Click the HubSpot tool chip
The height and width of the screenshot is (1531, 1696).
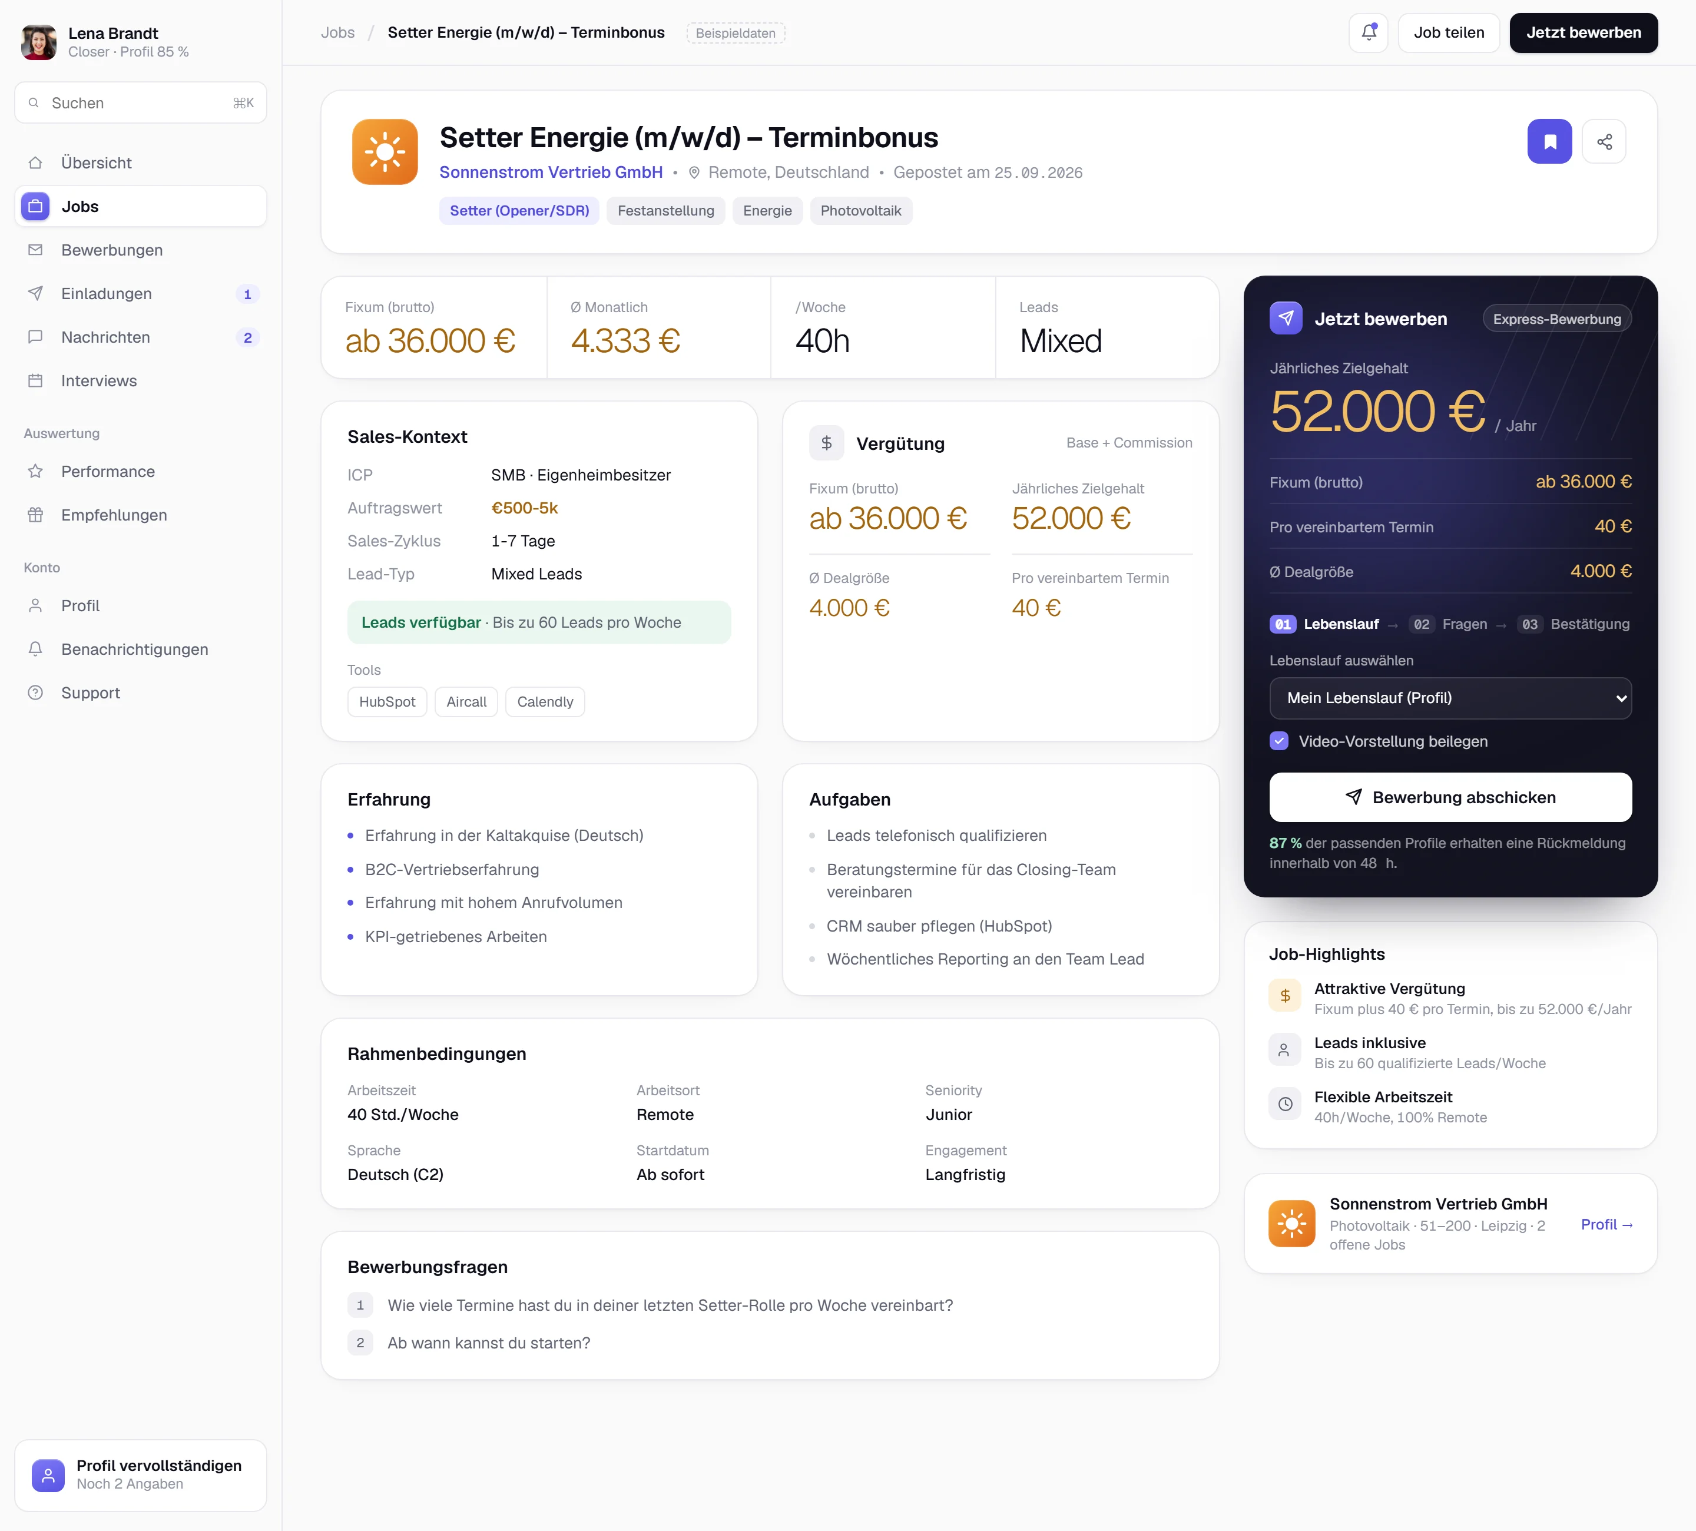[387, 702]
